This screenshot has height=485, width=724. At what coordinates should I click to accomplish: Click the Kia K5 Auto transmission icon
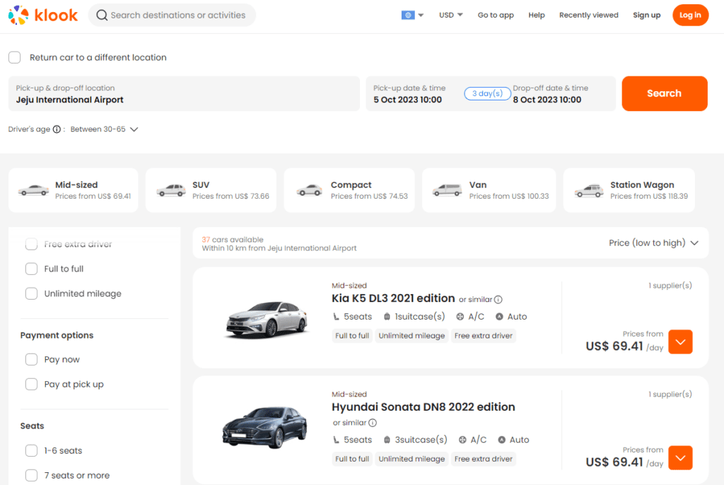[500, 317]
